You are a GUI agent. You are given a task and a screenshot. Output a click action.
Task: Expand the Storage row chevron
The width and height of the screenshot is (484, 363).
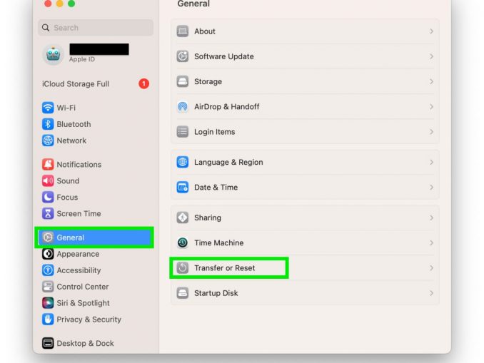(431, 81)
